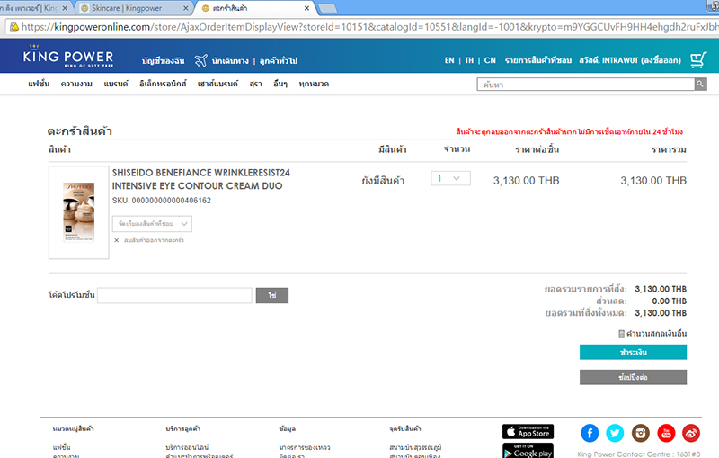This screenshot has width=719, height=458.
Task: Open the Weibo social icon
Action: point(691,433)
